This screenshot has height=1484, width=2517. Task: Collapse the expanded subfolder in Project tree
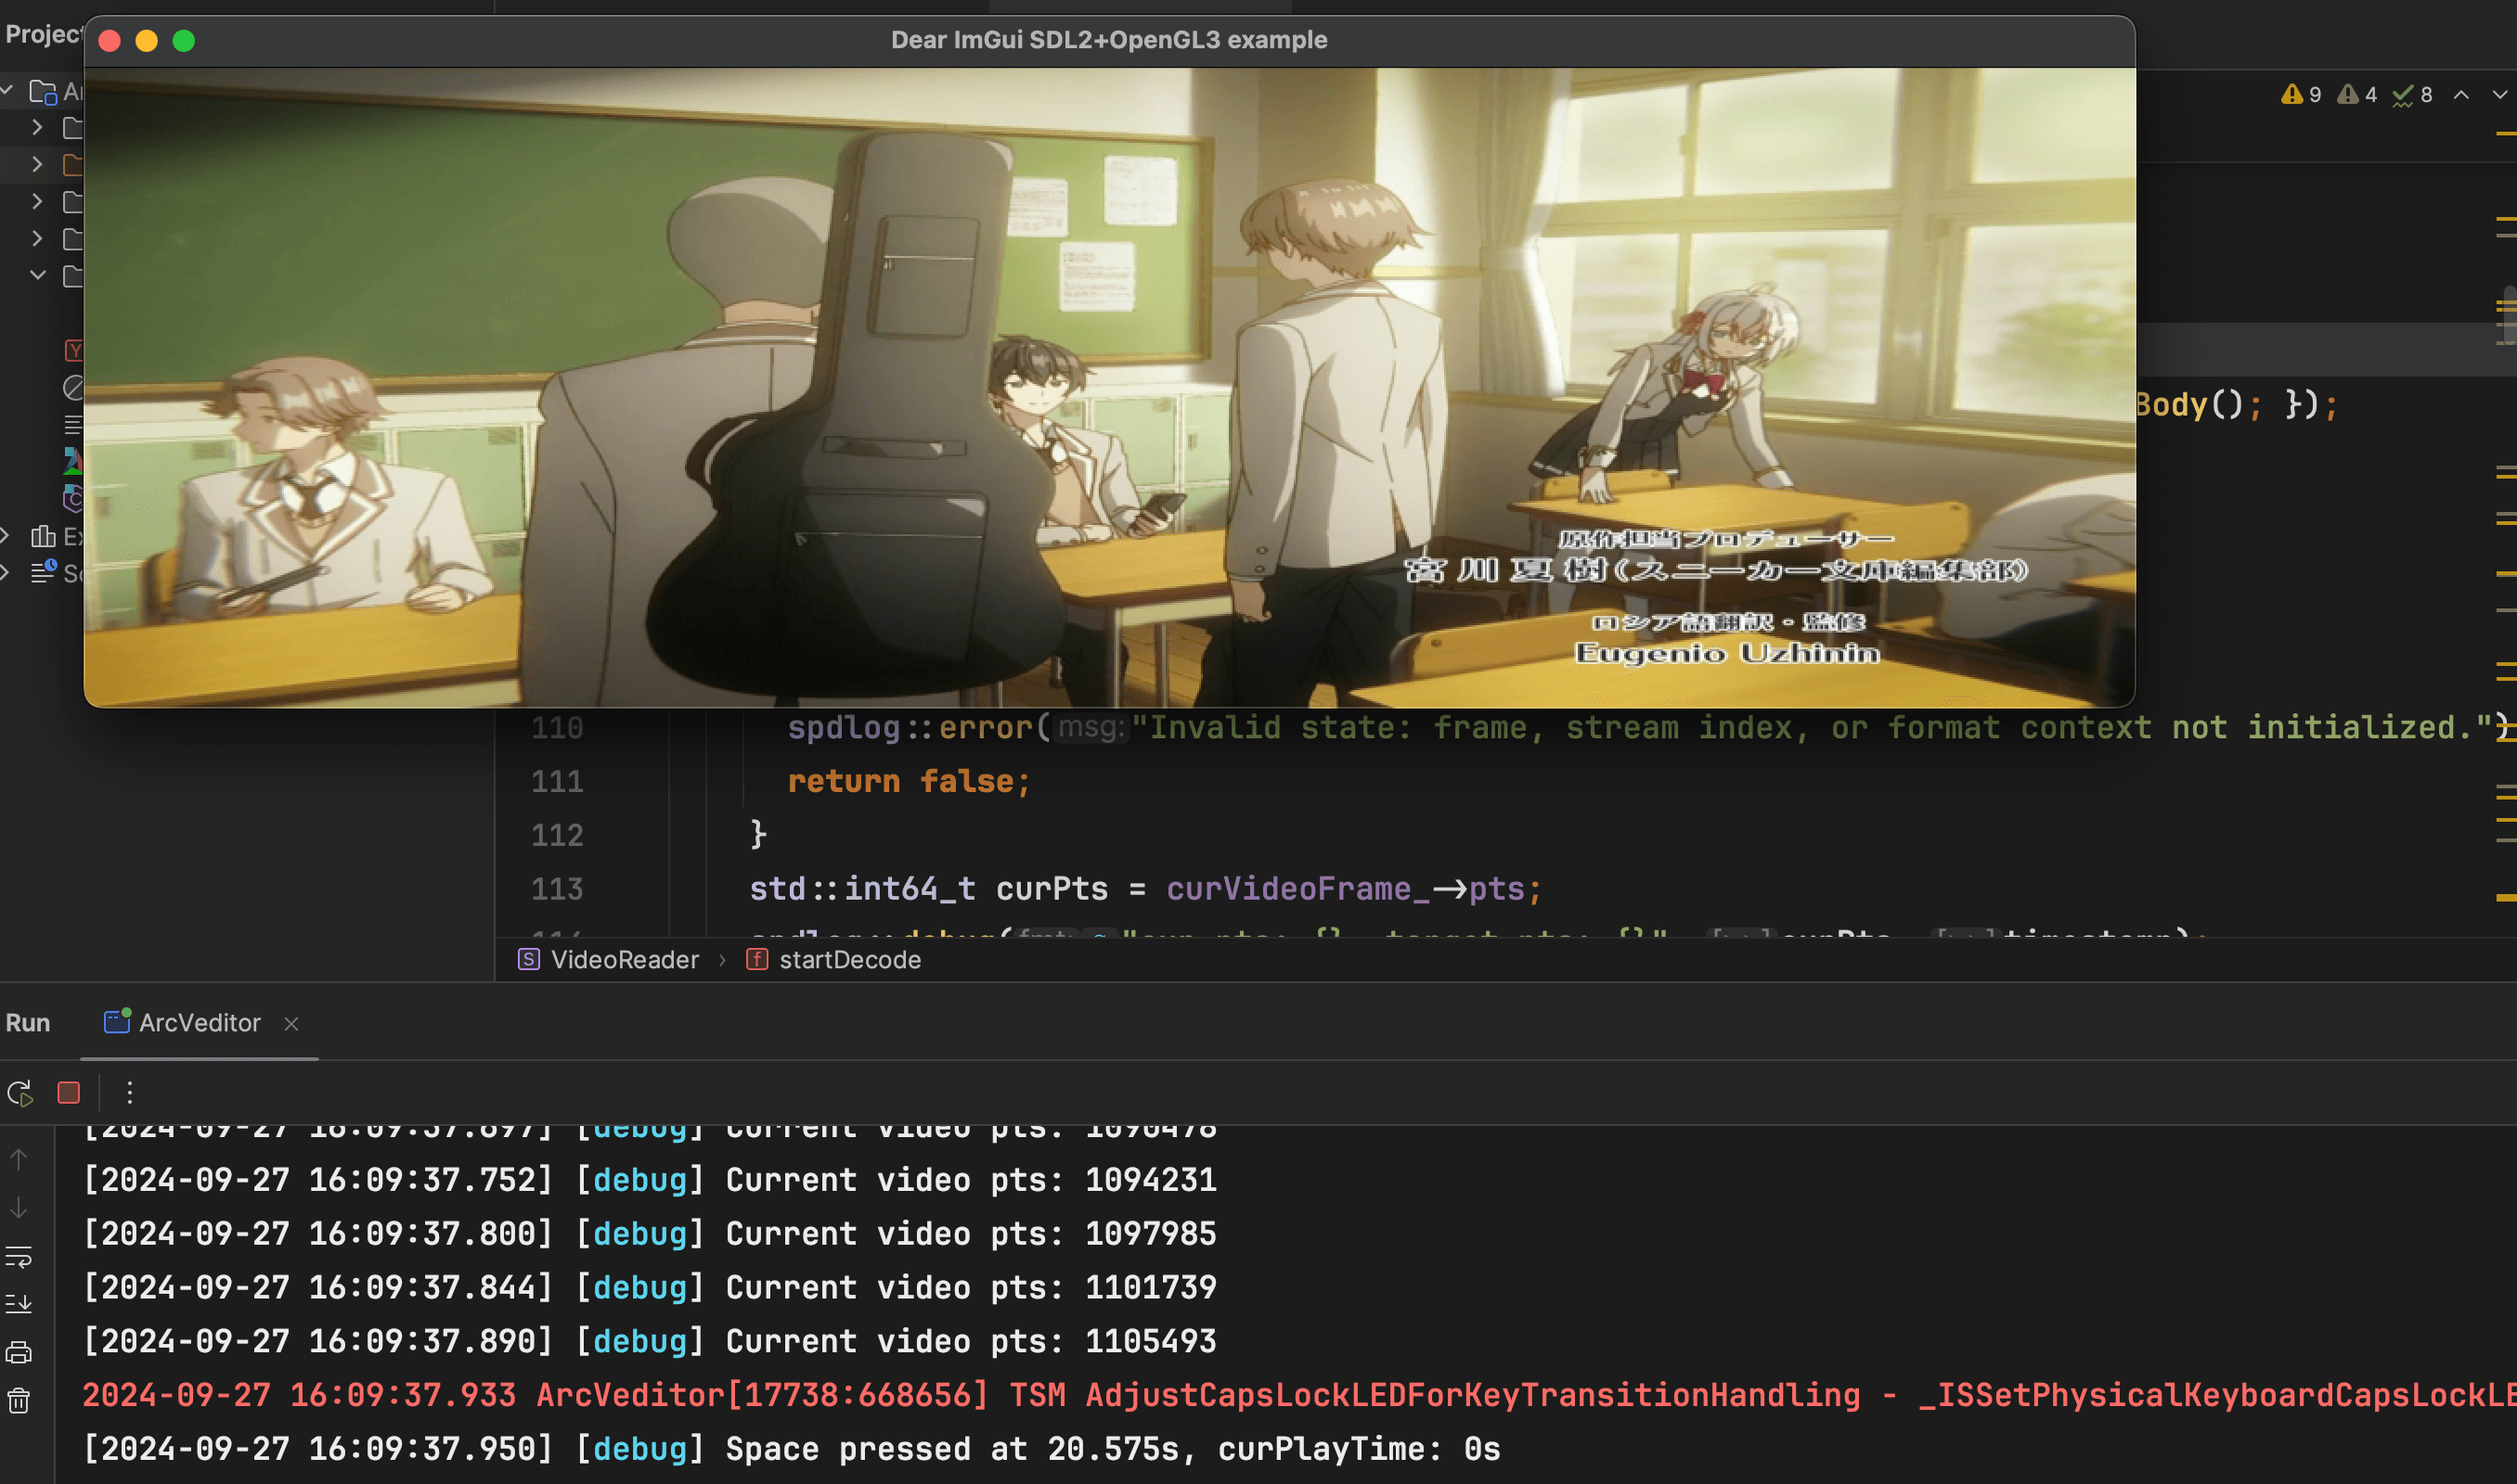point(38,275)
